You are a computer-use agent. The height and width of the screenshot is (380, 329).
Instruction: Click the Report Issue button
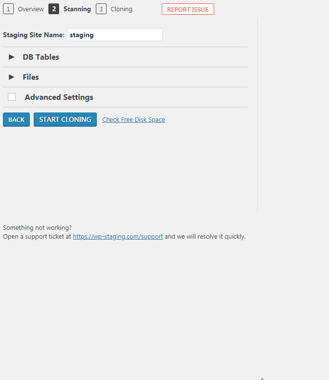[188, 9]
